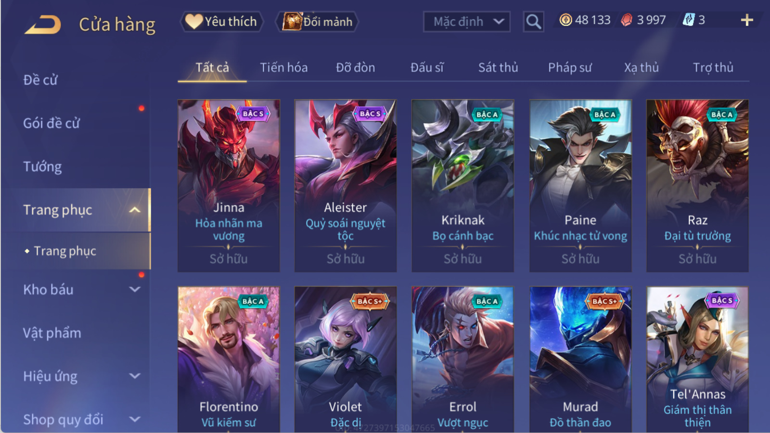Open search with the magnifying glass icon
Image resolution: width=770 pixels, height=433 pixels.
click(533, 22)
